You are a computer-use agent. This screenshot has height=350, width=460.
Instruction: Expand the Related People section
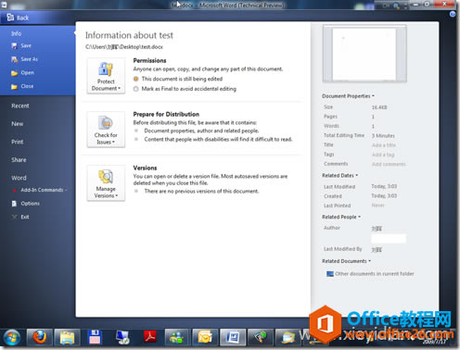click(x=341, y=217)
